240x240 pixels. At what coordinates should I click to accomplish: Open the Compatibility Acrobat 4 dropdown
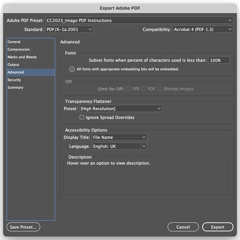203,29
